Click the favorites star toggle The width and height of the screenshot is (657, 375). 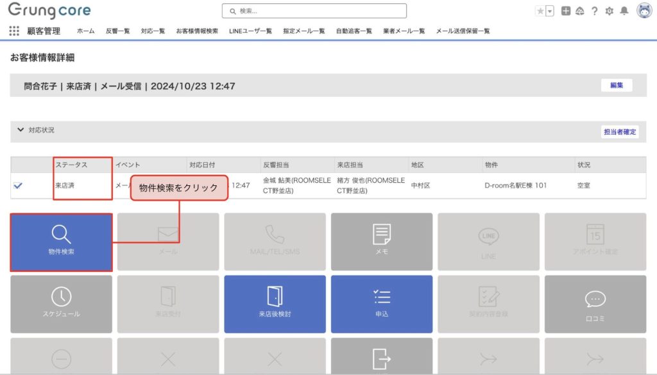[x=540, y=11]
